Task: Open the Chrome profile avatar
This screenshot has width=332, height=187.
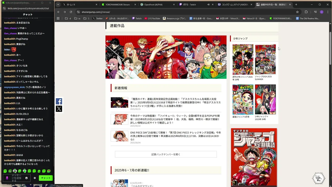Action: (322, 12)
